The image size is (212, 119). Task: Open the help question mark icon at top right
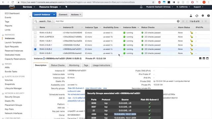(208, 16)
